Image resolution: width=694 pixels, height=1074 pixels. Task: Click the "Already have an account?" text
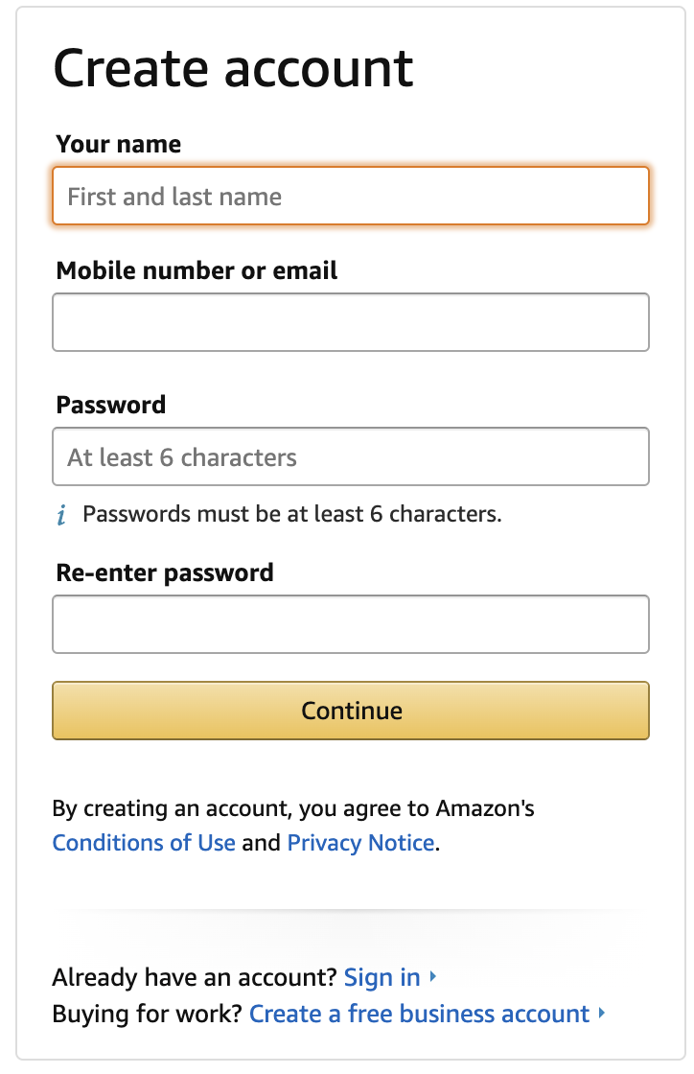(195, 977)
